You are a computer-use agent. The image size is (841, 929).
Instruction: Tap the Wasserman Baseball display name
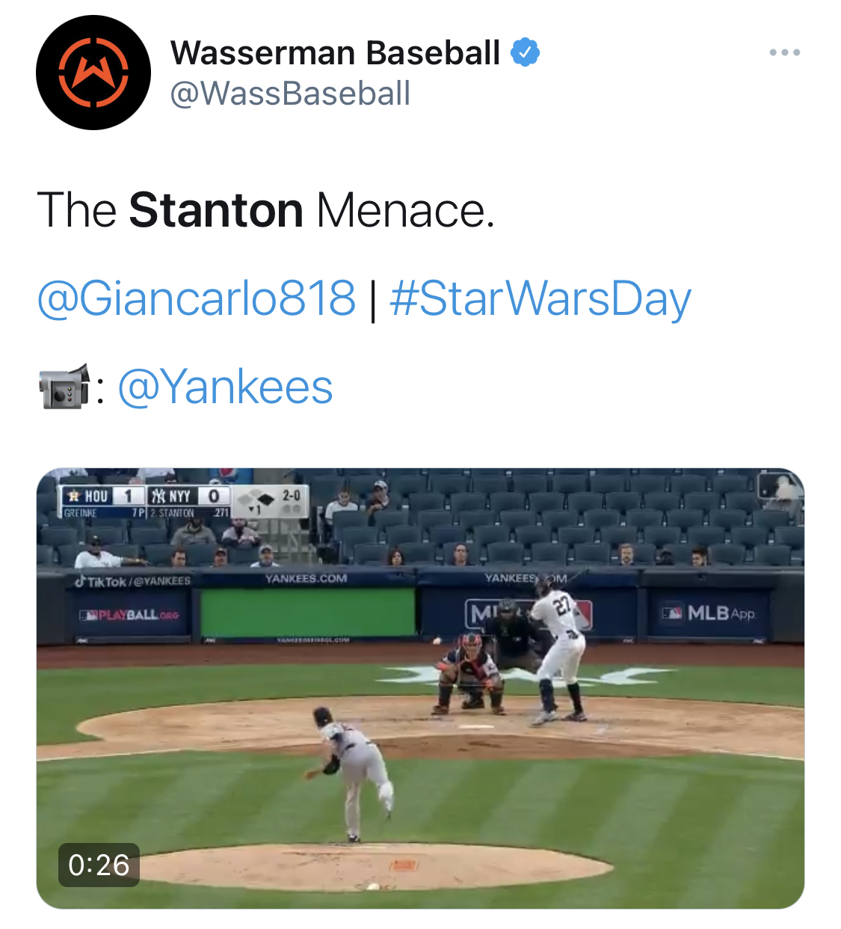point(335,52)
